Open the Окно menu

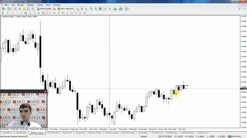click(48, 5)
